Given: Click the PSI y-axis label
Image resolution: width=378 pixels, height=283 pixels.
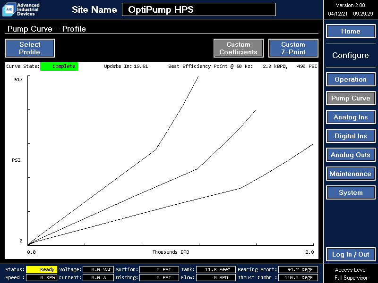Looking at the screenshot, I should 16,160.
